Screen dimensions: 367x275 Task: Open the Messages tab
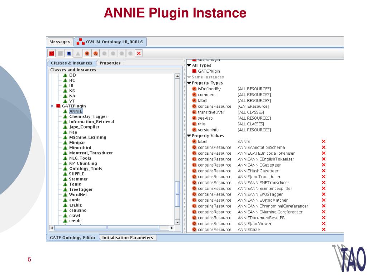[59, 42]
